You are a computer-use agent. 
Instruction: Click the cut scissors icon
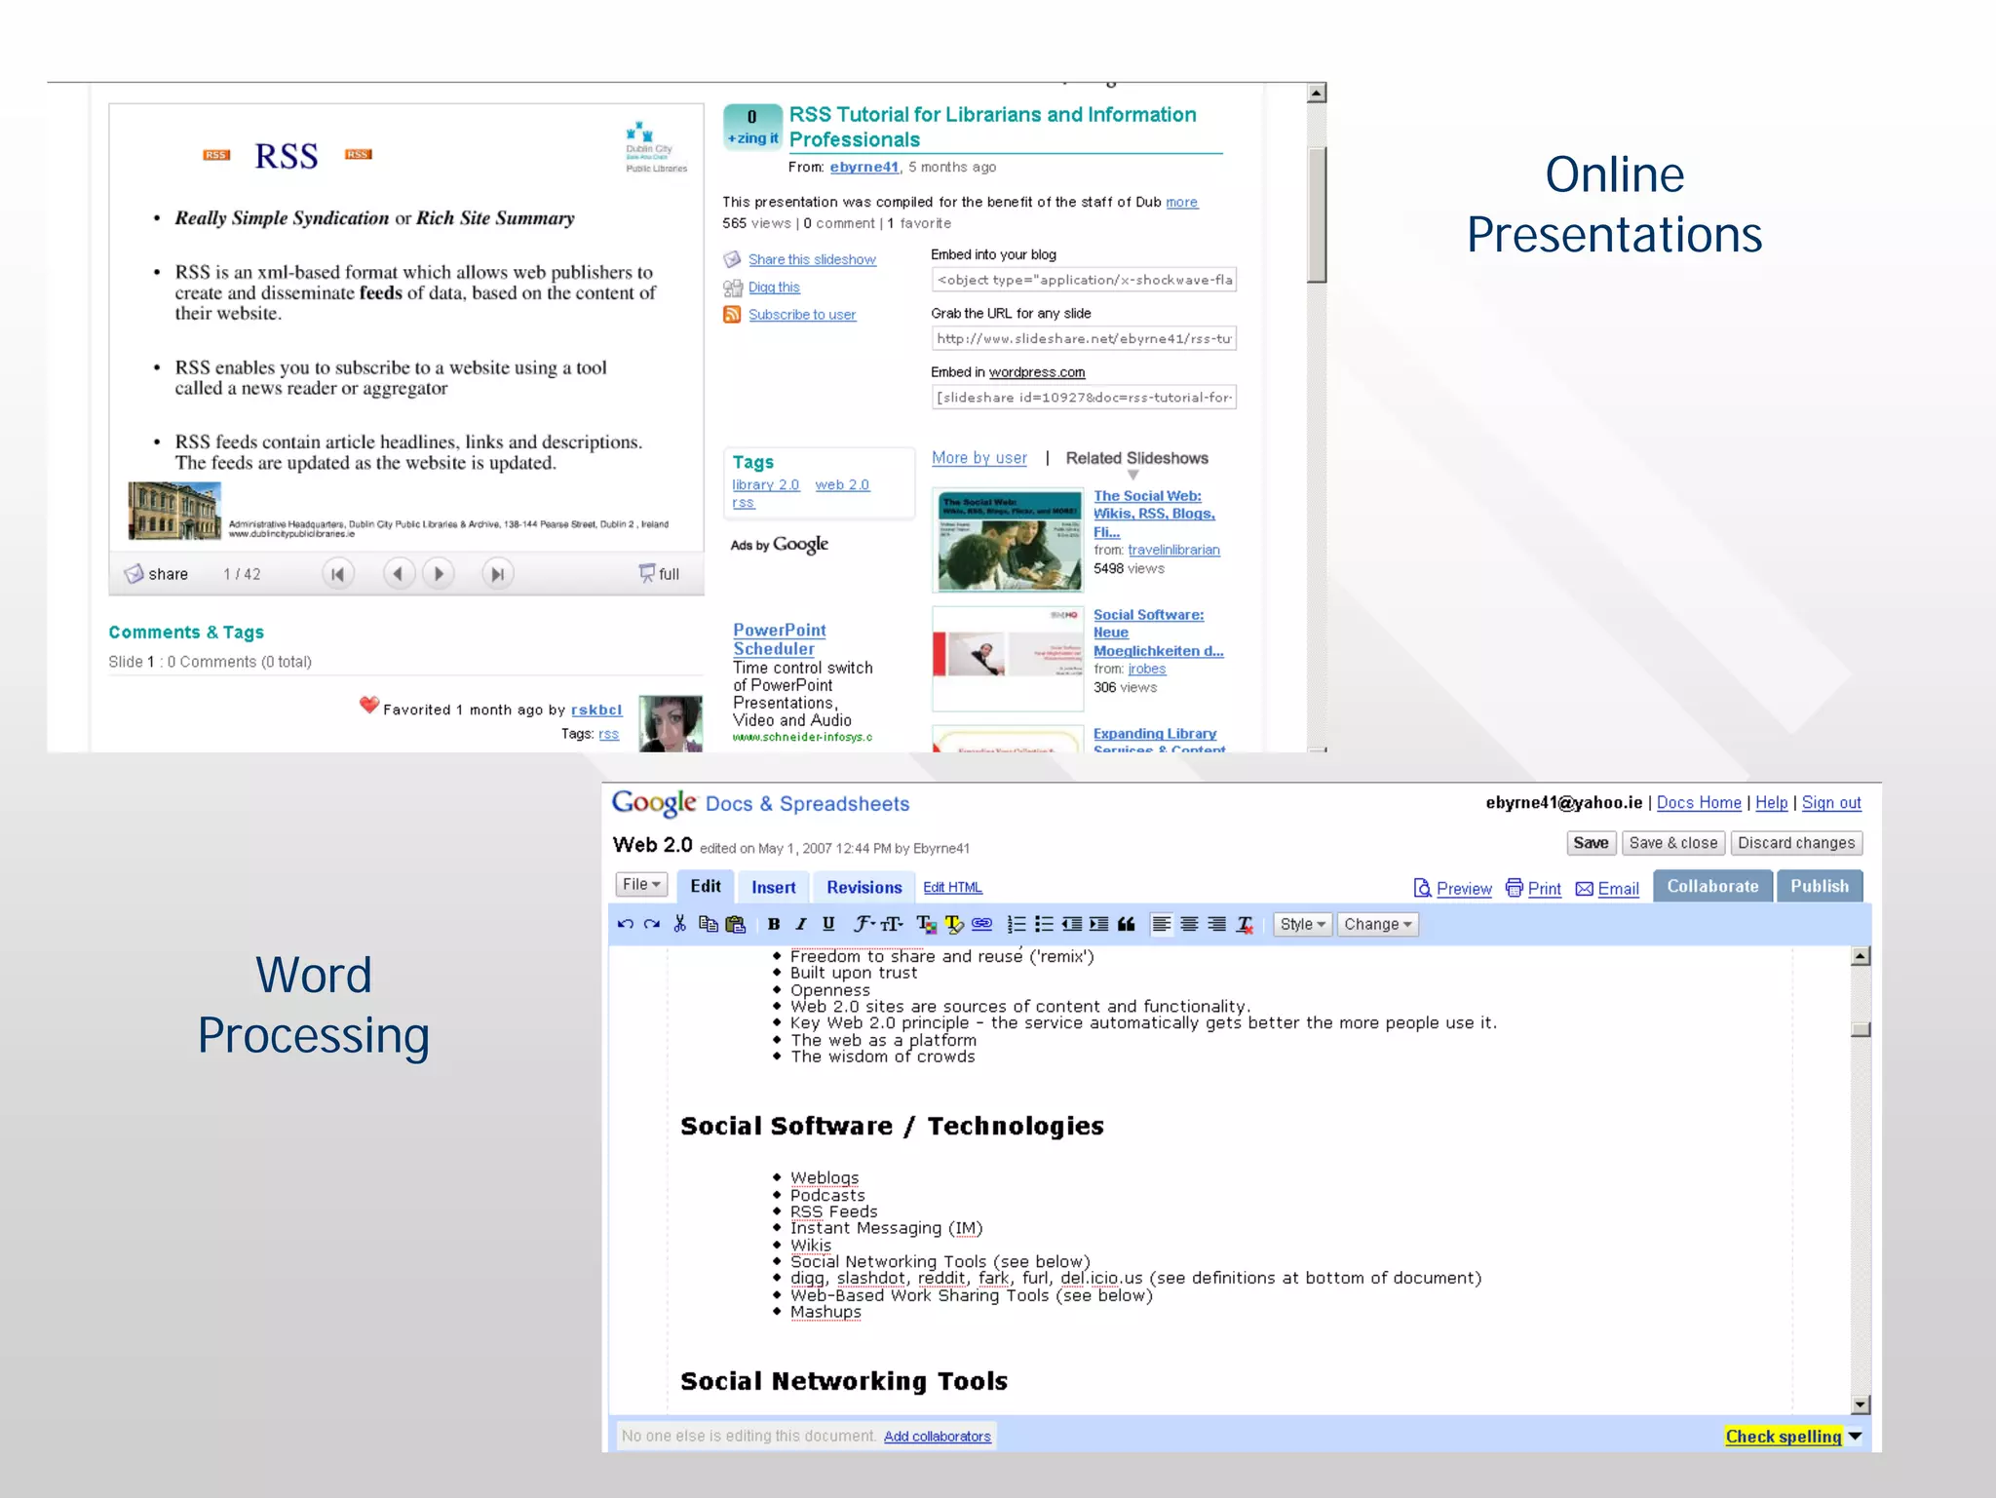[679, 924]
